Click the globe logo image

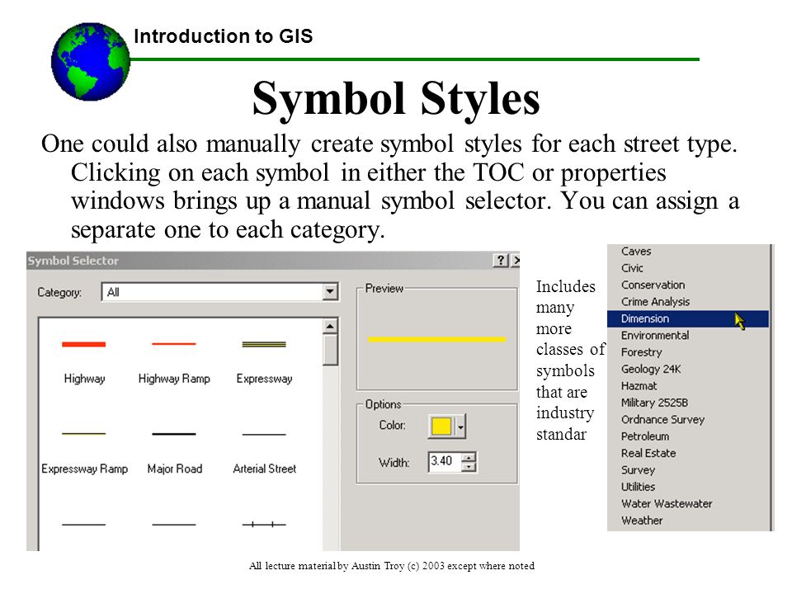tap(91, 62)
